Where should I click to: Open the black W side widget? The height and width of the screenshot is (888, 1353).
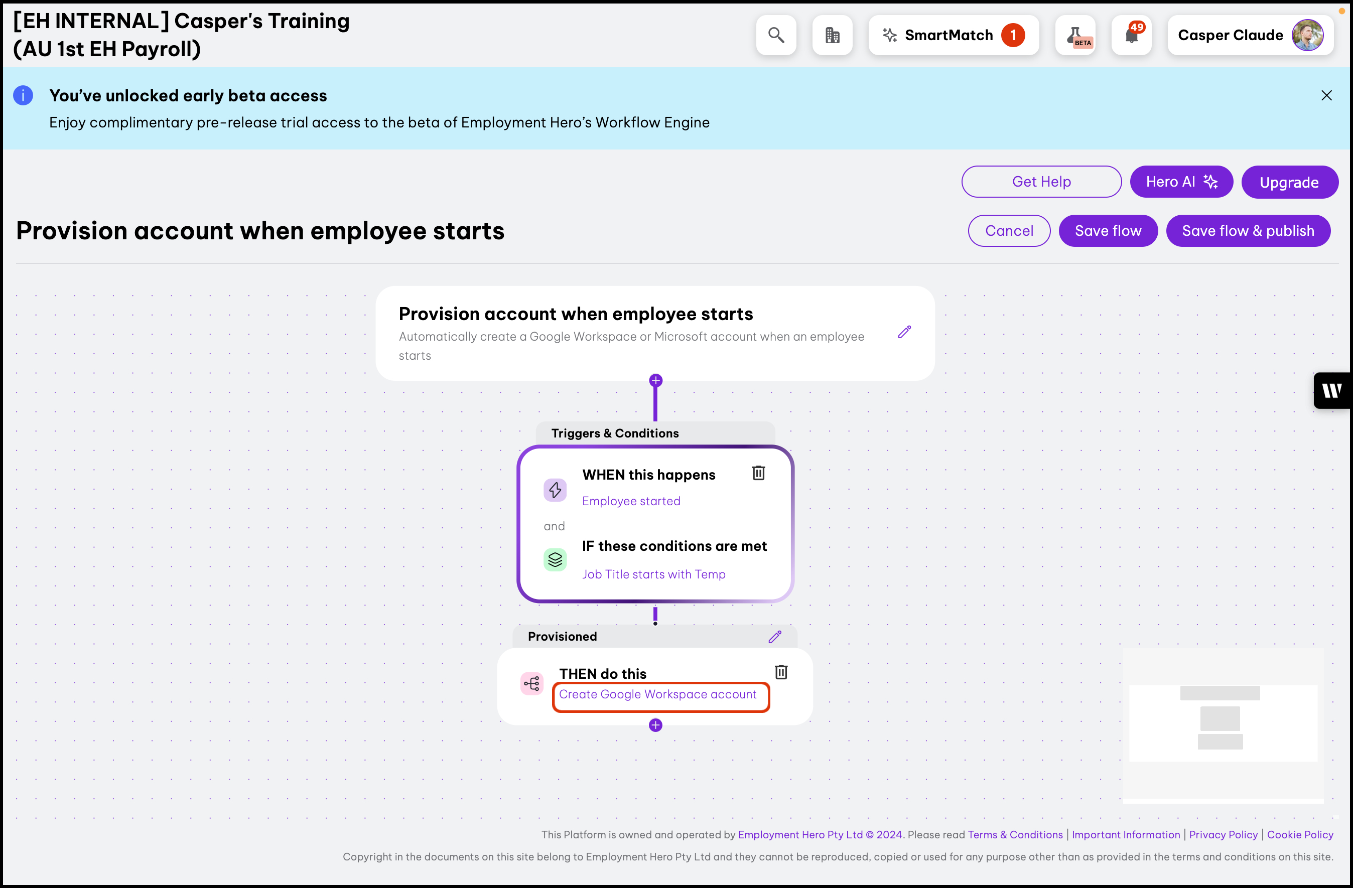click(x=1332, y=390)
